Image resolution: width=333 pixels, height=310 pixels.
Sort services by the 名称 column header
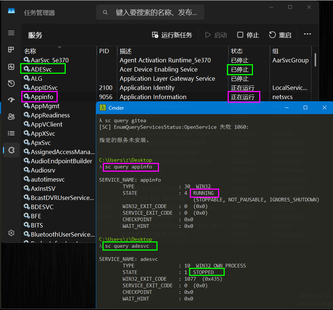(30, 51)
